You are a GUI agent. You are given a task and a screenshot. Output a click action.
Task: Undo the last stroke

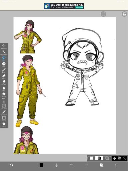click(x=71, y=165)
